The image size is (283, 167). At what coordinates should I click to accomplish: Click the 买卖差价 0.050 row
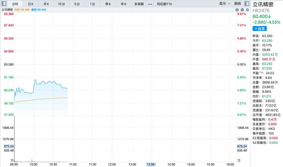pos(265,124)
